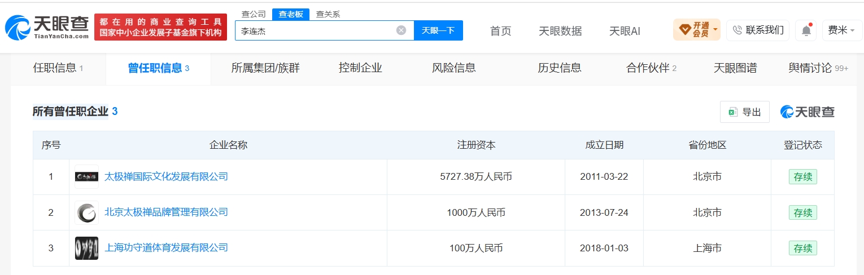The height and width of the screenshot is (275, 864).
Task: Select the 曾任职信息 tab
Action: point(158,68)
